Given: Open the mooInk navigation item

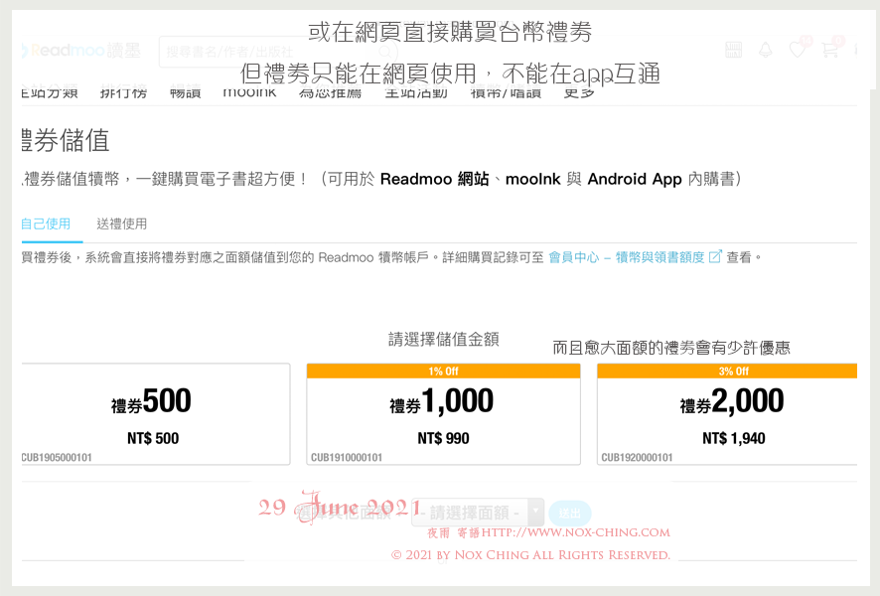Looking at the screenshot, I should [x=249, y=92].
